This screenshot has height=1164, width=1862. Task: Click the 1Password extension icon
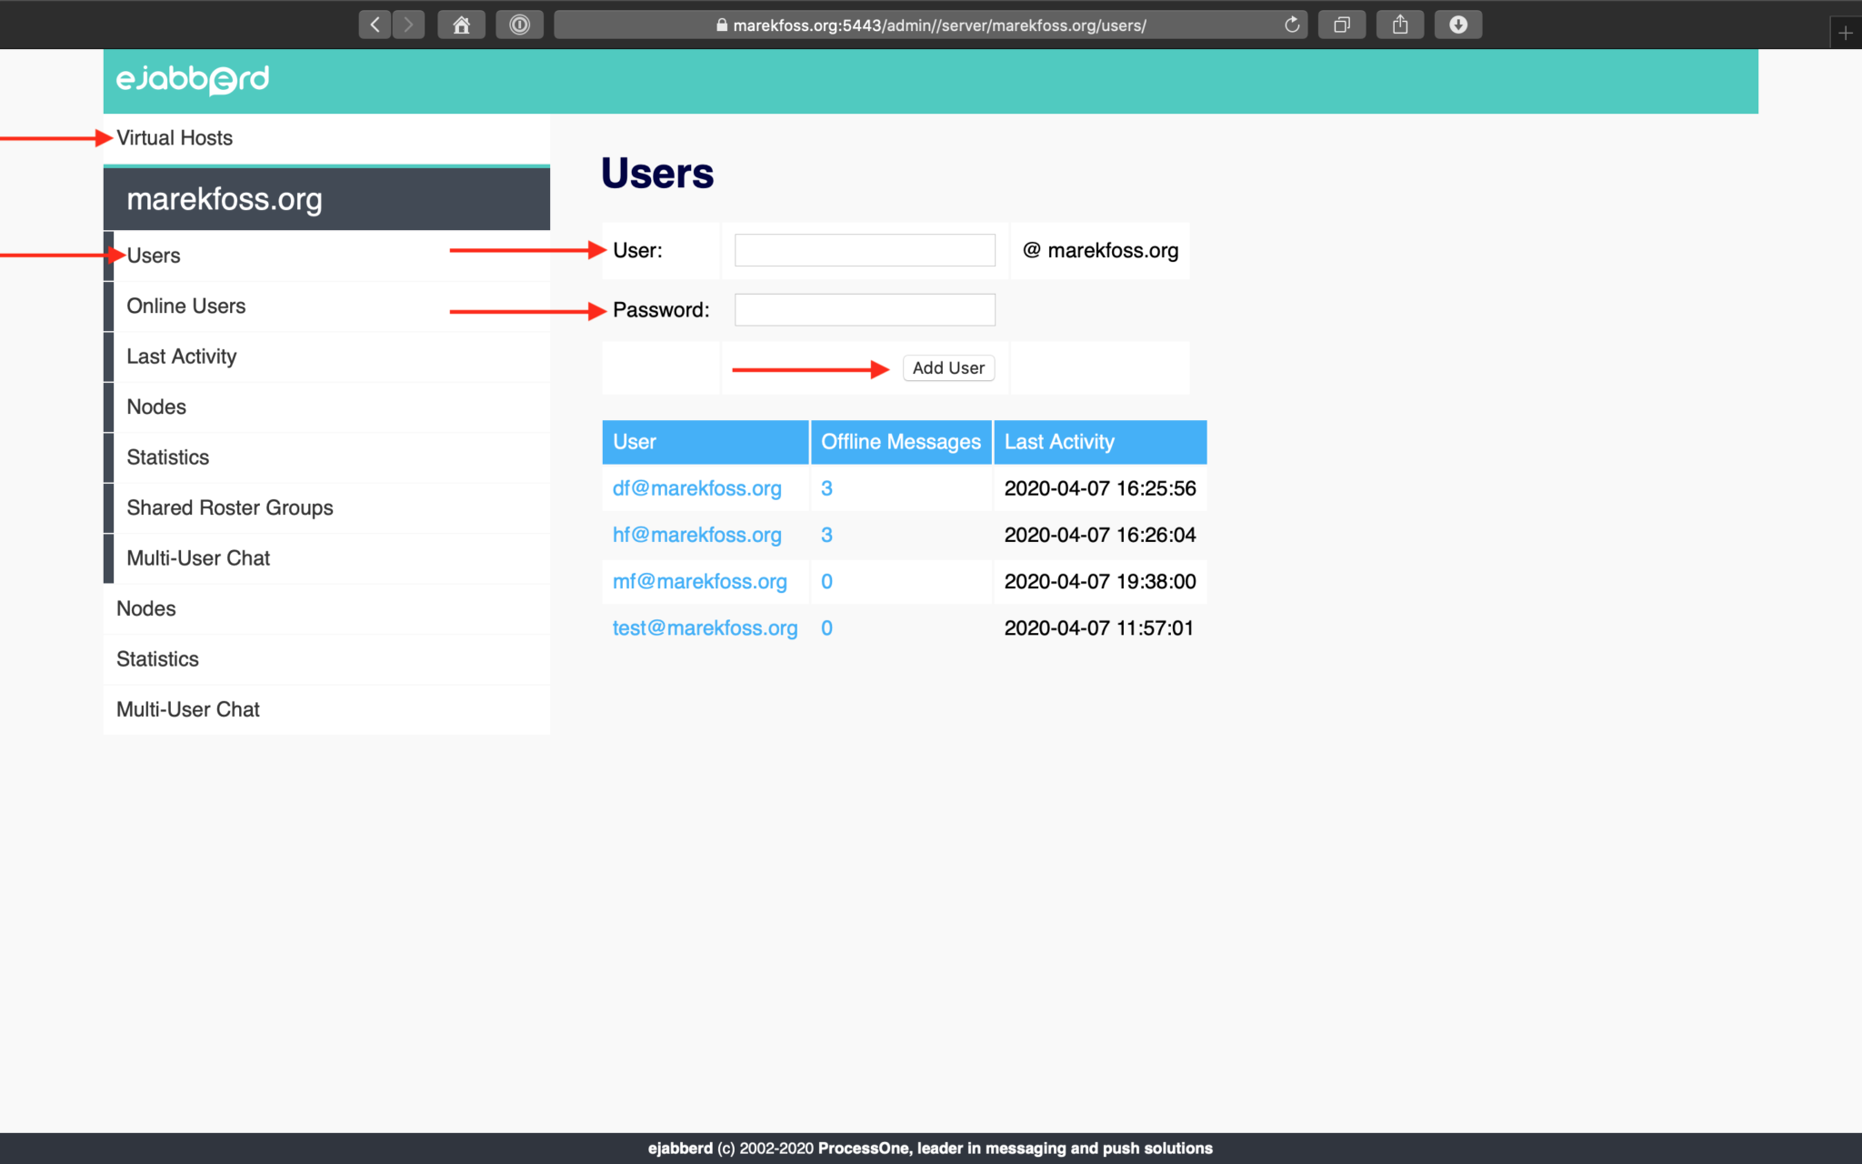519,25
